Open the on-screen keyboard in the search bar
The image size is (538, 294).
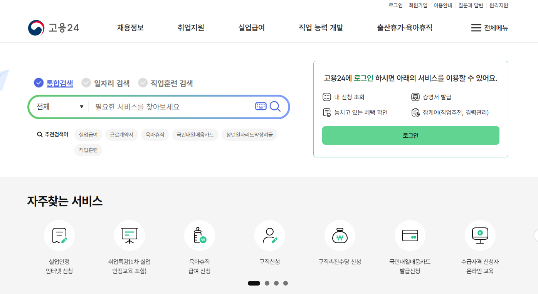pyautogui.click(x=261, y=106)
